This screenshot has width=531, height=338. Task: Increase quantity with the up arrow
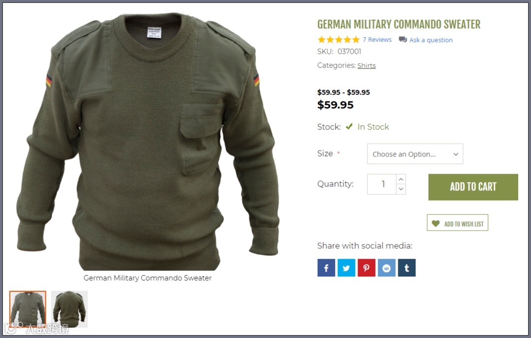[401, 179]
